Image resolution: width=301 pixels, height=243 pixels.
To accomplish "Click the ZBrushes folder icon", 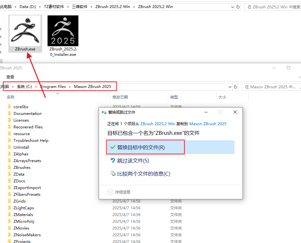I will tap(9, 167).
